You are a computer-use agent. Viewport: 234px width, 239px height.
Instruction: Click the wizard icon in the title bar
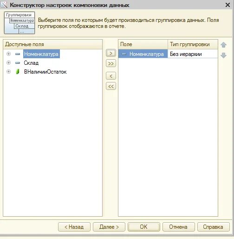coord(4,5)
